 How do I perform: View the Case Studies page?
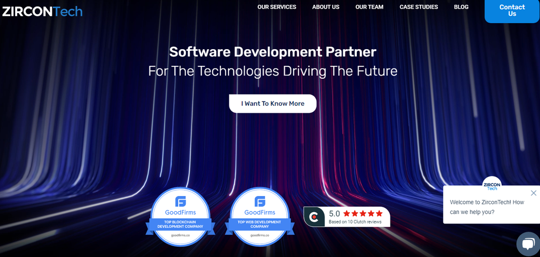(x=419, y=7)
